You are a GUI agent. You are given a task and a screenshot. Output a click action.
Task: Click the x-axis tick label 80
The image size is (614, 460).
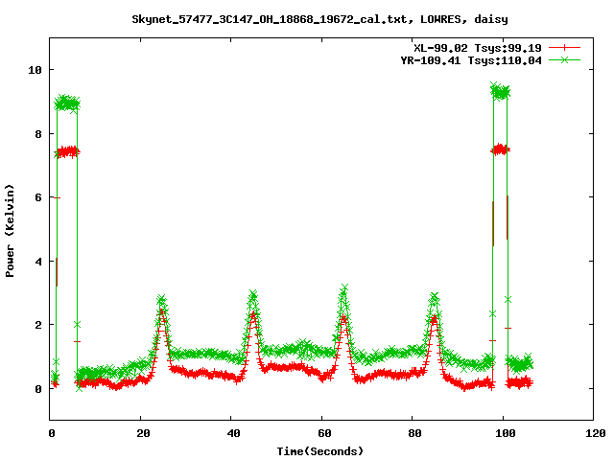click(414, 433)
